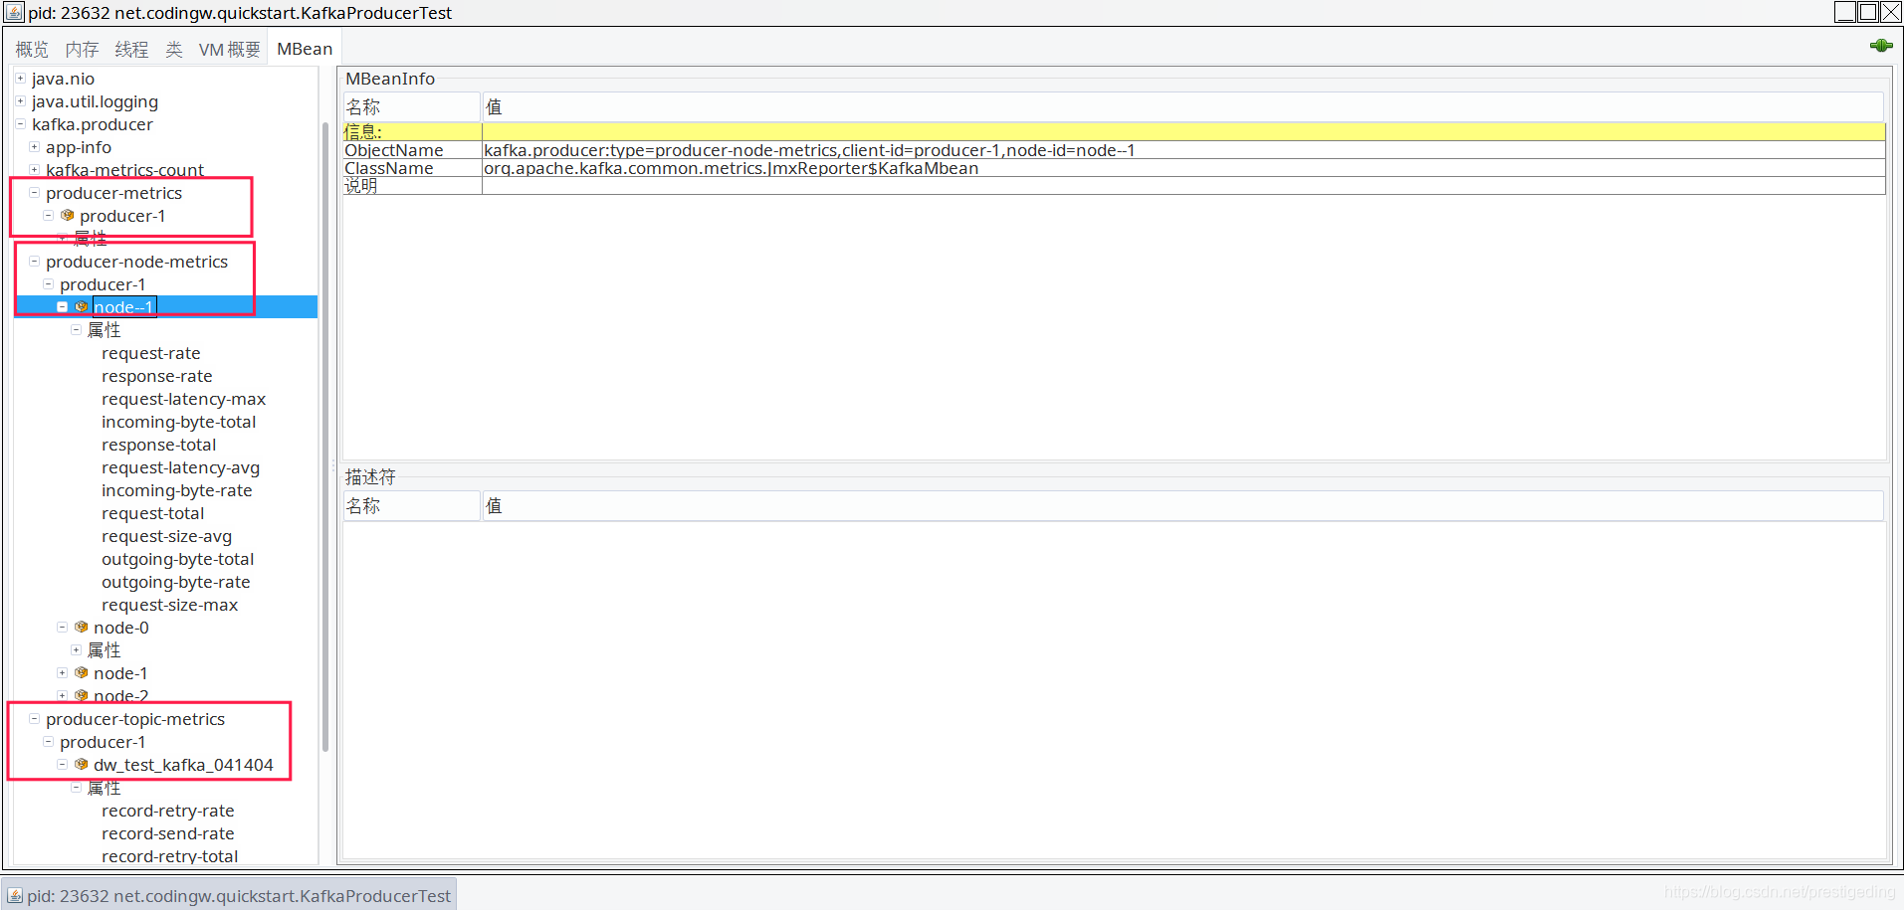Image resolution: width=1904 pixels, height=910 pixels.
Task: Collapse the producer-metrics tree node
Action: point(34,192)
